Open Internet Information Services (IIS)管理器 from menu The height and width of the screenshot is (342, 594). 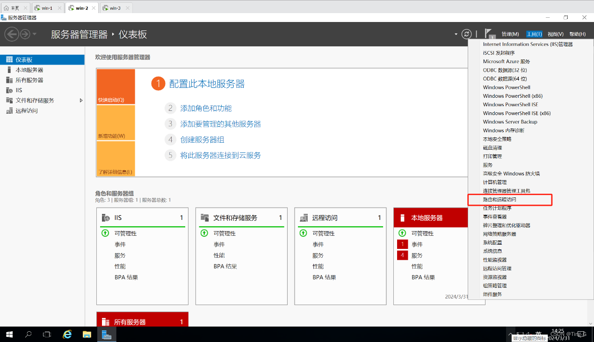(528, 44)
